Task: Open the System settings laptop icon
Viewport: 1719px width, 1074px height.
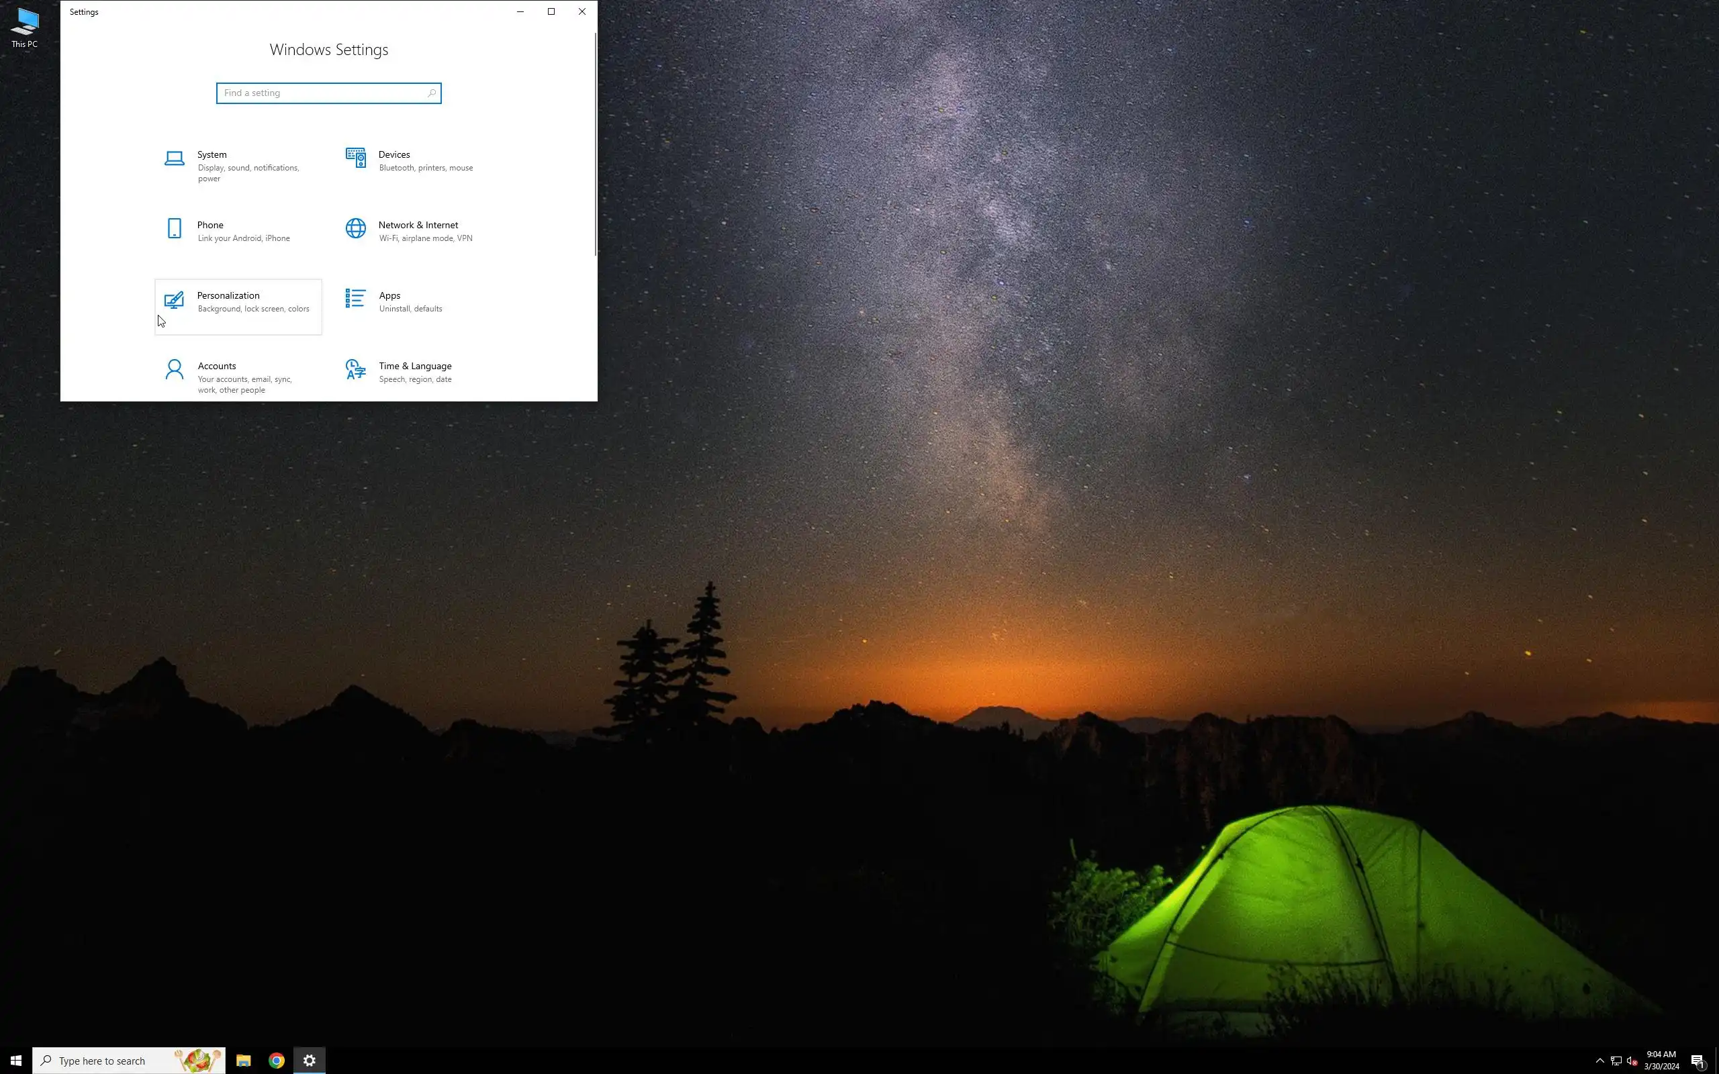Action: tap(174, 158)
